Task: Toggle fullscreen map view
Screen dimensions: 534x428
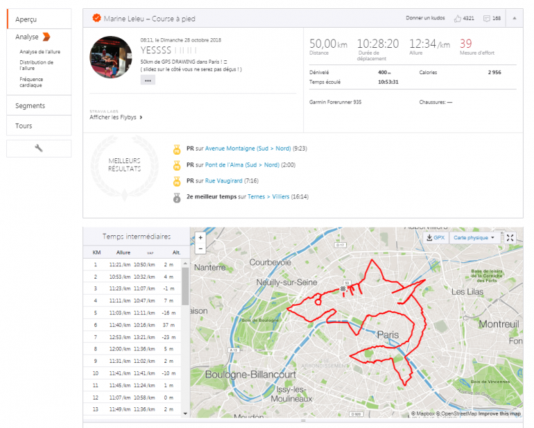Action: pyautogui.click(x=510, y=237)
